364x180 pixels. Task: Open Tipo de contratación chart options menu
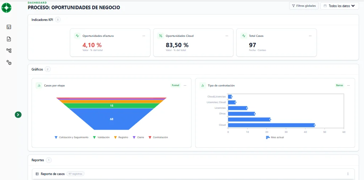348,85
